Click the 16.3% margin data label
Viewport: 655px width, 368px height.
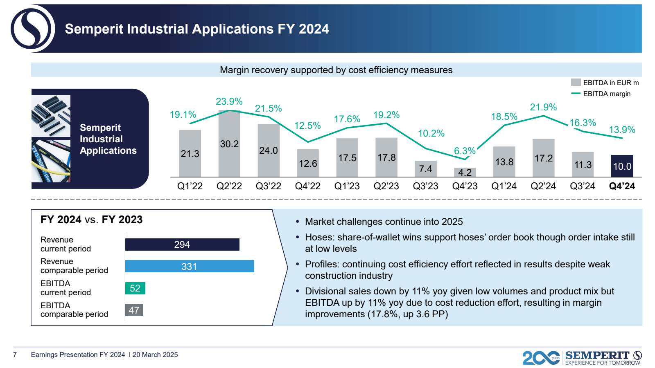(583, 123)
